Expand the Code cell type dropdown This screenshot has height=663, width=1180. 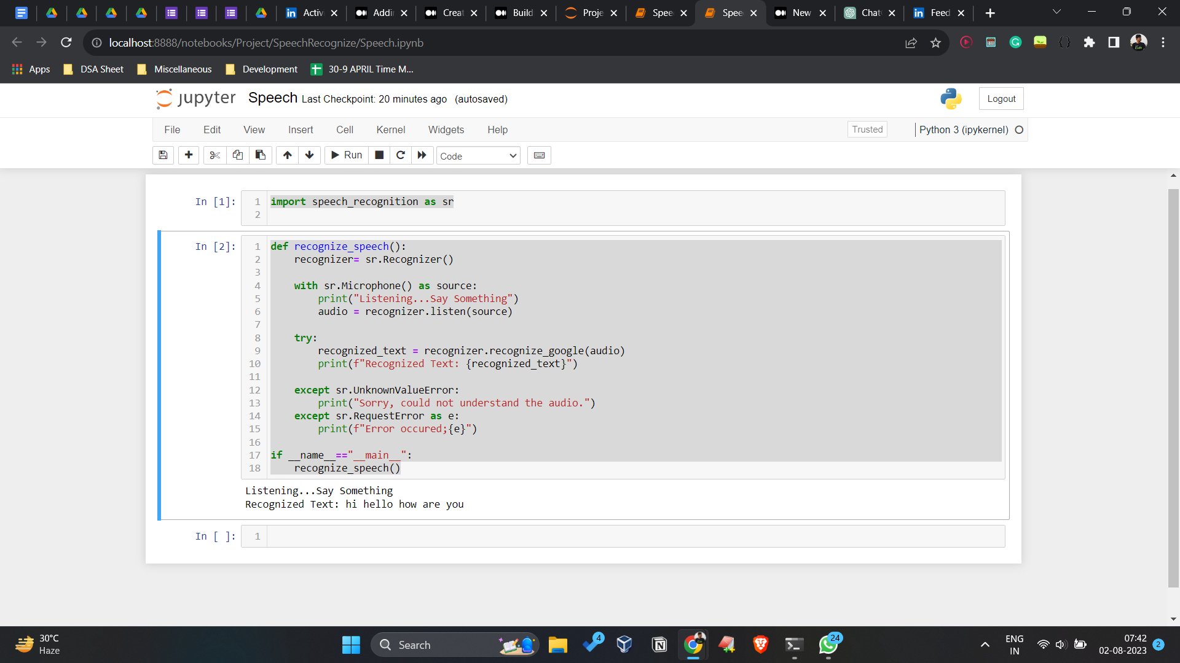click(478, 156)
